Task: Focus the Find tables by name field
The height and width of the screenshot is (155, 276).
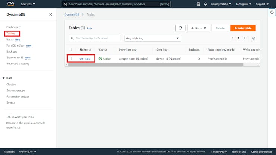Action: 94,38
